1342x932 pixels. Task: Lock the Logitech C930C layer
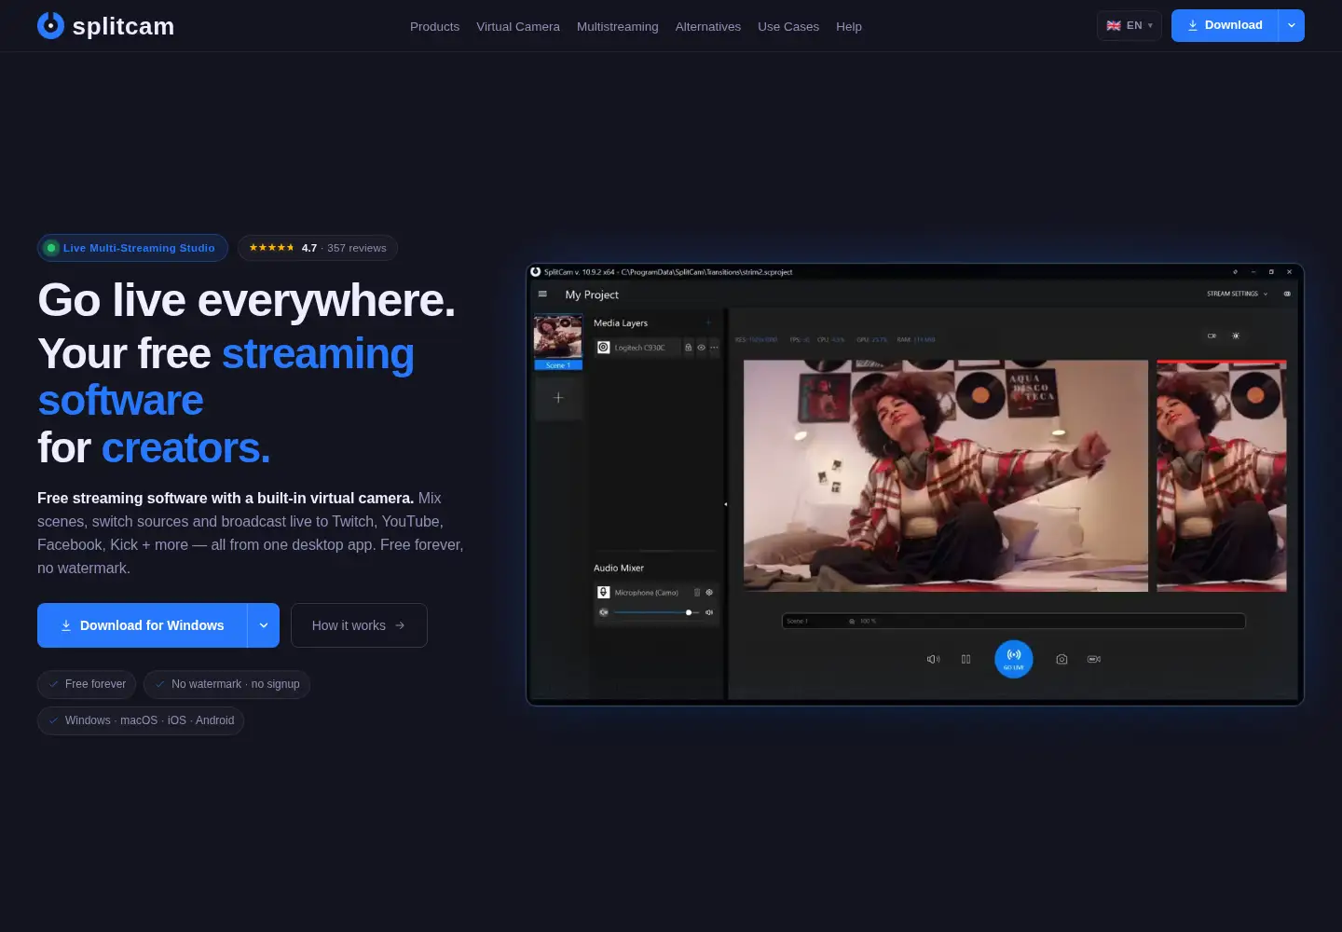(689, 348)
